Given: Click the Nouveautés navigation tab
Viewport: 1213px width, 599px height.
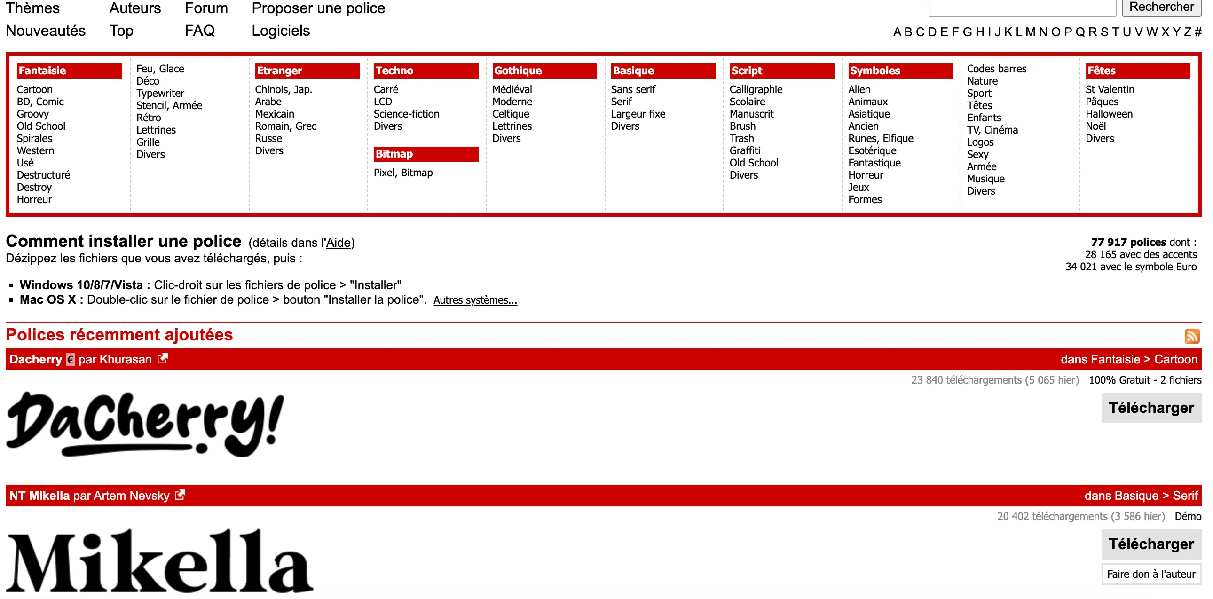Looking at the screenshot, I should pyautogui.click(x=45, y=31).
